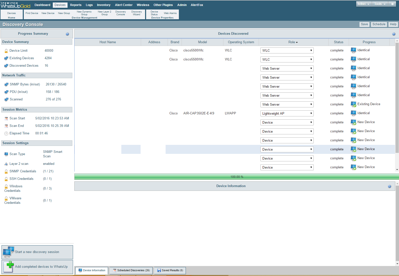The width and height of the screenshot is (399, 276).
Task: Open the second WLC role dropdown
Action: 287,59
